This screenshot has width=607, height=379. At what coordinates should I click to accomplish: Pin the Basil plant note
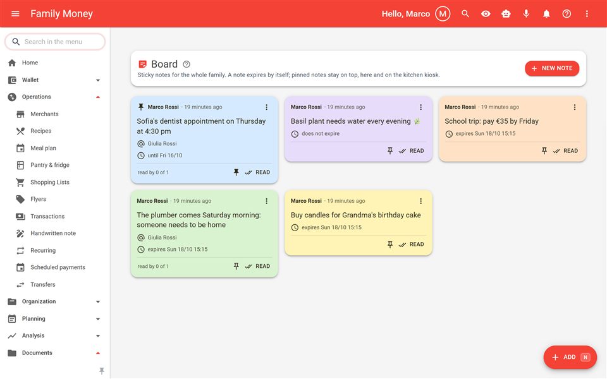(390, 151)
